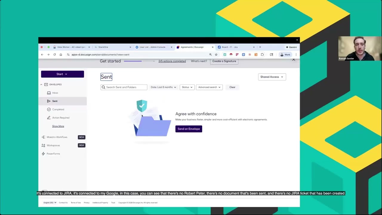Open the Work profile button
Image resolution: width=382 pixels, height=215 pixels.
285,55
